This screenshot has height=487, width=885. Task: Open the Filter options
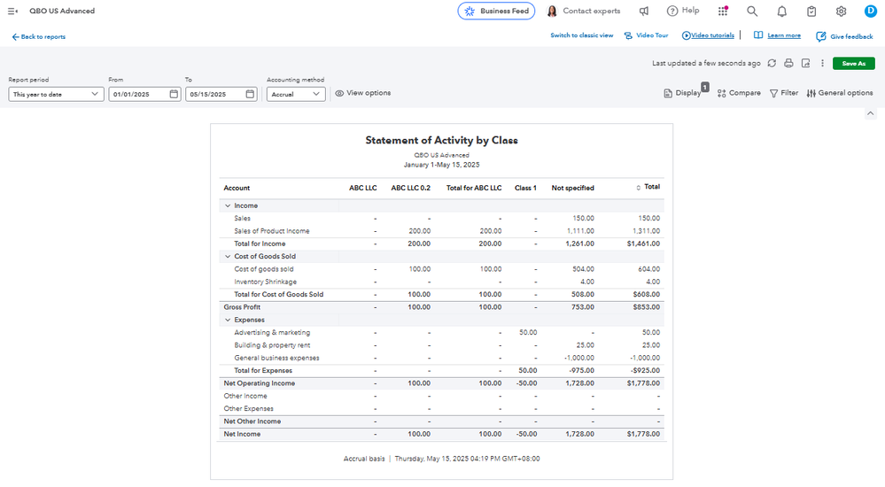tap(783, 93)
